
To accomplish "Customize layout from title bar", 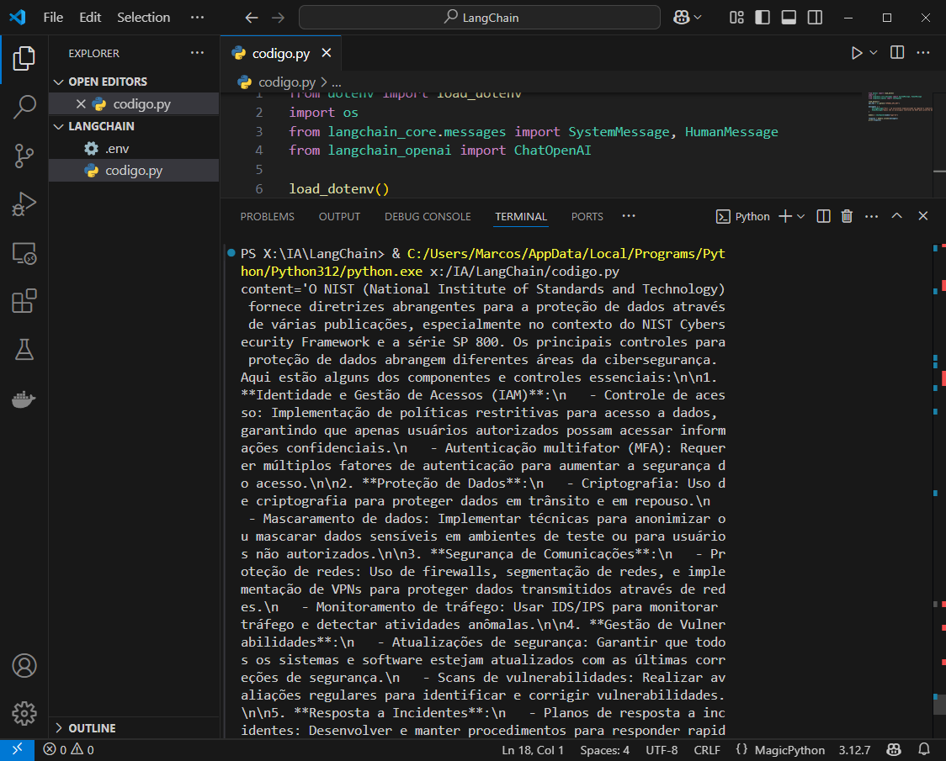I will [x=736, y=18].
